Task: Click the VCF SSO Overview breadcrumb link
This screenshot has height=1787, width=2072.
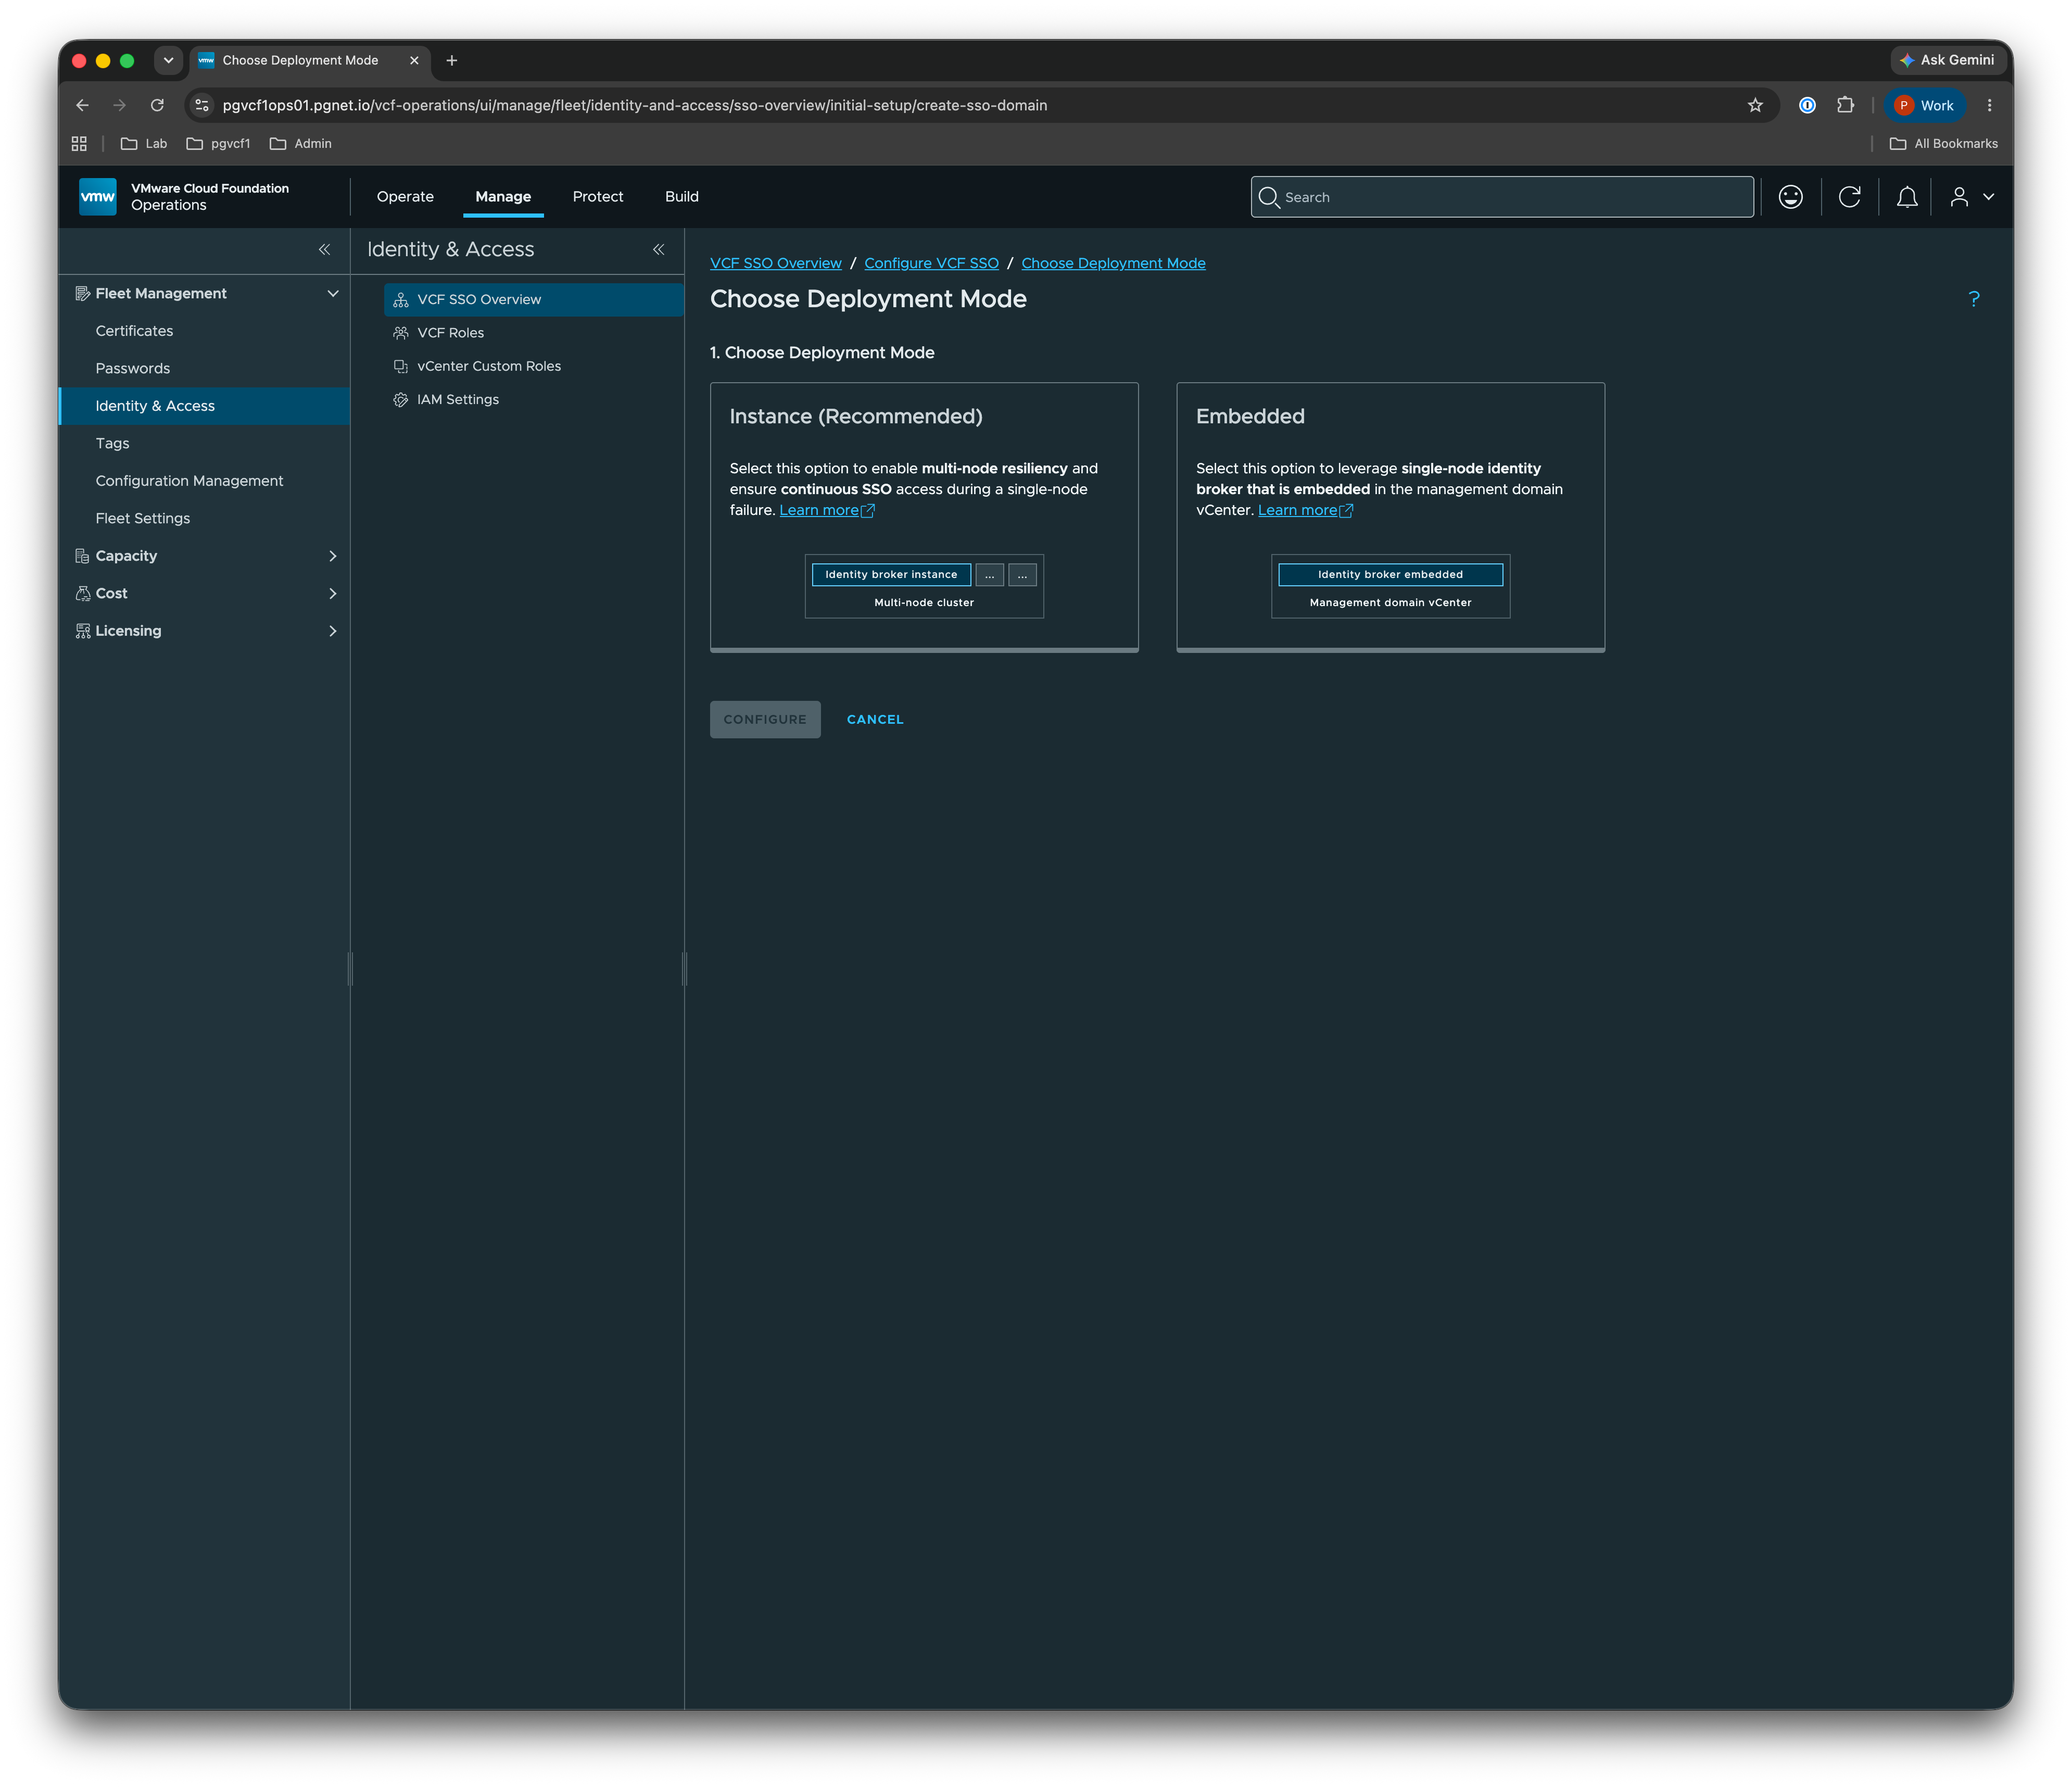Action: coord(775,263)
